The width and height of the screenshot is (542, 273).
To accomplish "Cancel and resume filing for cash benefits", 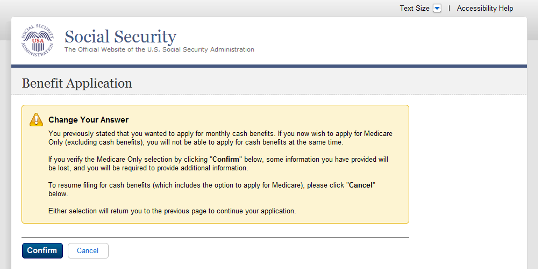I will pyautogui.click(x=88, y=250).
